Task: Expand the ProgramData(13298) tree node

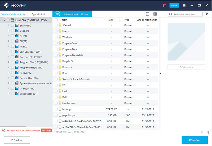Action: (9, 67)
